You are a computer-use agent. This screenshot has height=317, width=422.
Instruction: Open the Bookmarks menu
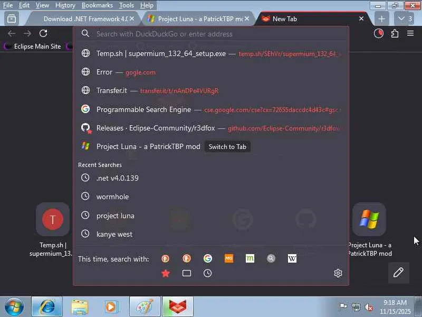[x=97, y=5]
